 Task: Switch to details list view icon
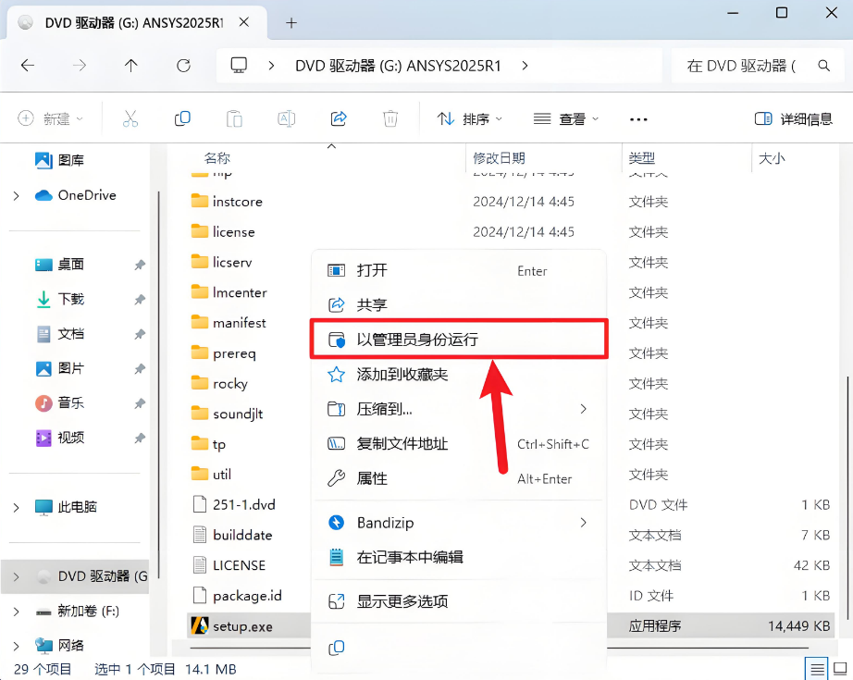[x=817, y=669]
